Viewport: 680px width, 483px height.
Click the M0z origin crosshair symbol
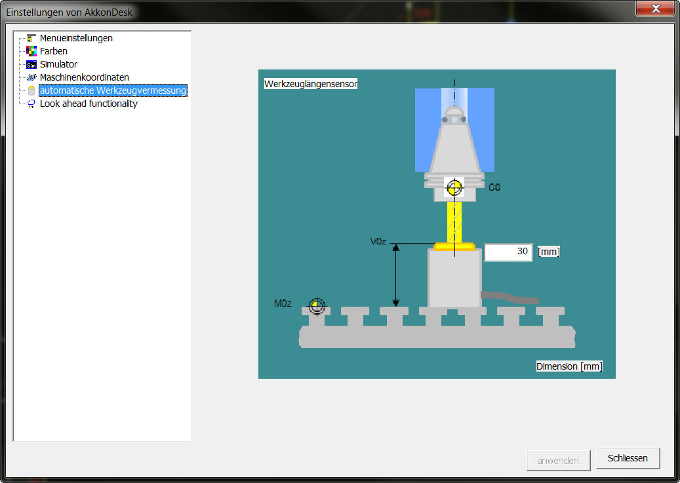pyautogui.click(x=317, y=306)
